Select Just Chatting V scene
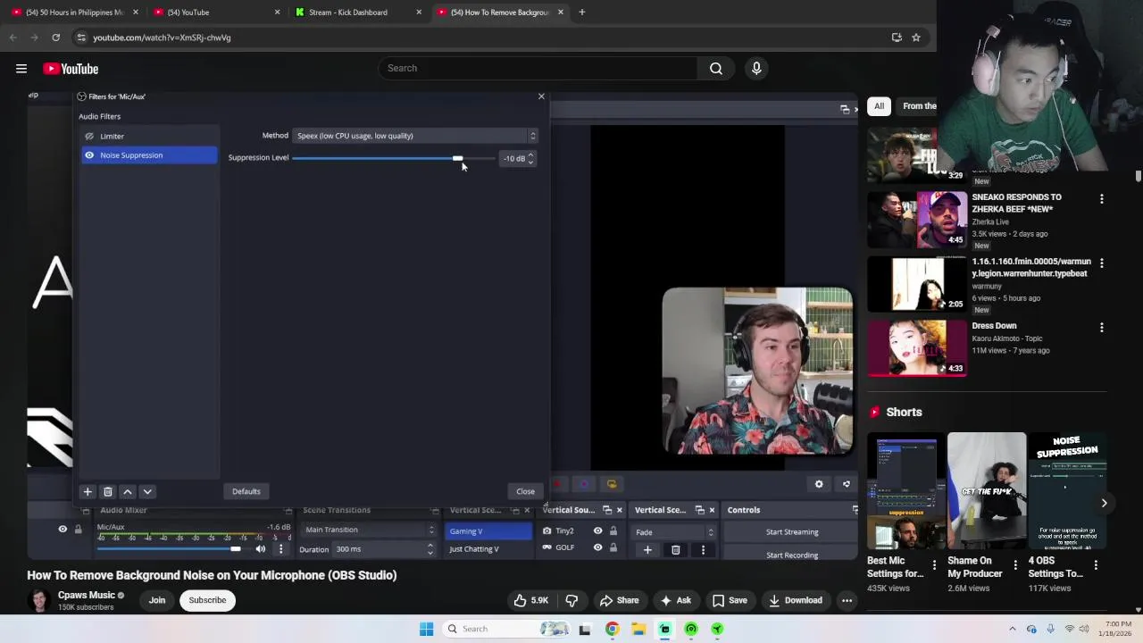1143x643 pixels. pos(488,549)
